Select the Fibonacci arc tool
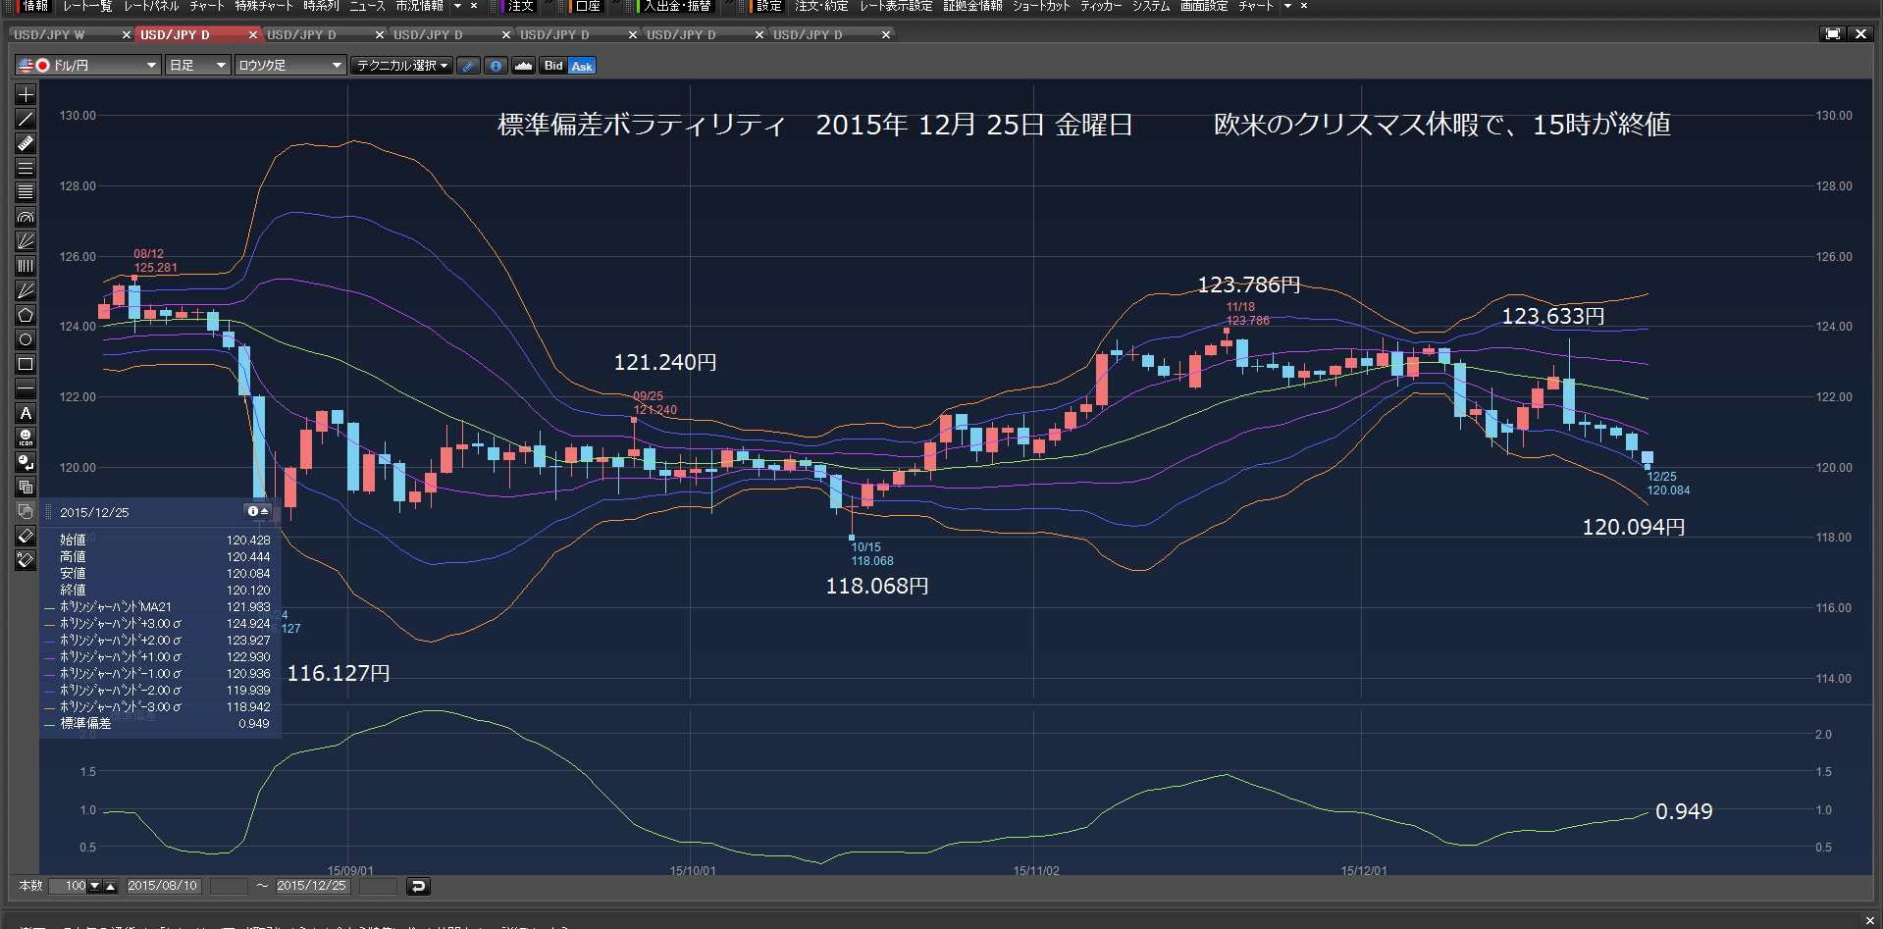The height and width of the screenshot is (929, 1883). pyautogui.click(x=26, y=217)
